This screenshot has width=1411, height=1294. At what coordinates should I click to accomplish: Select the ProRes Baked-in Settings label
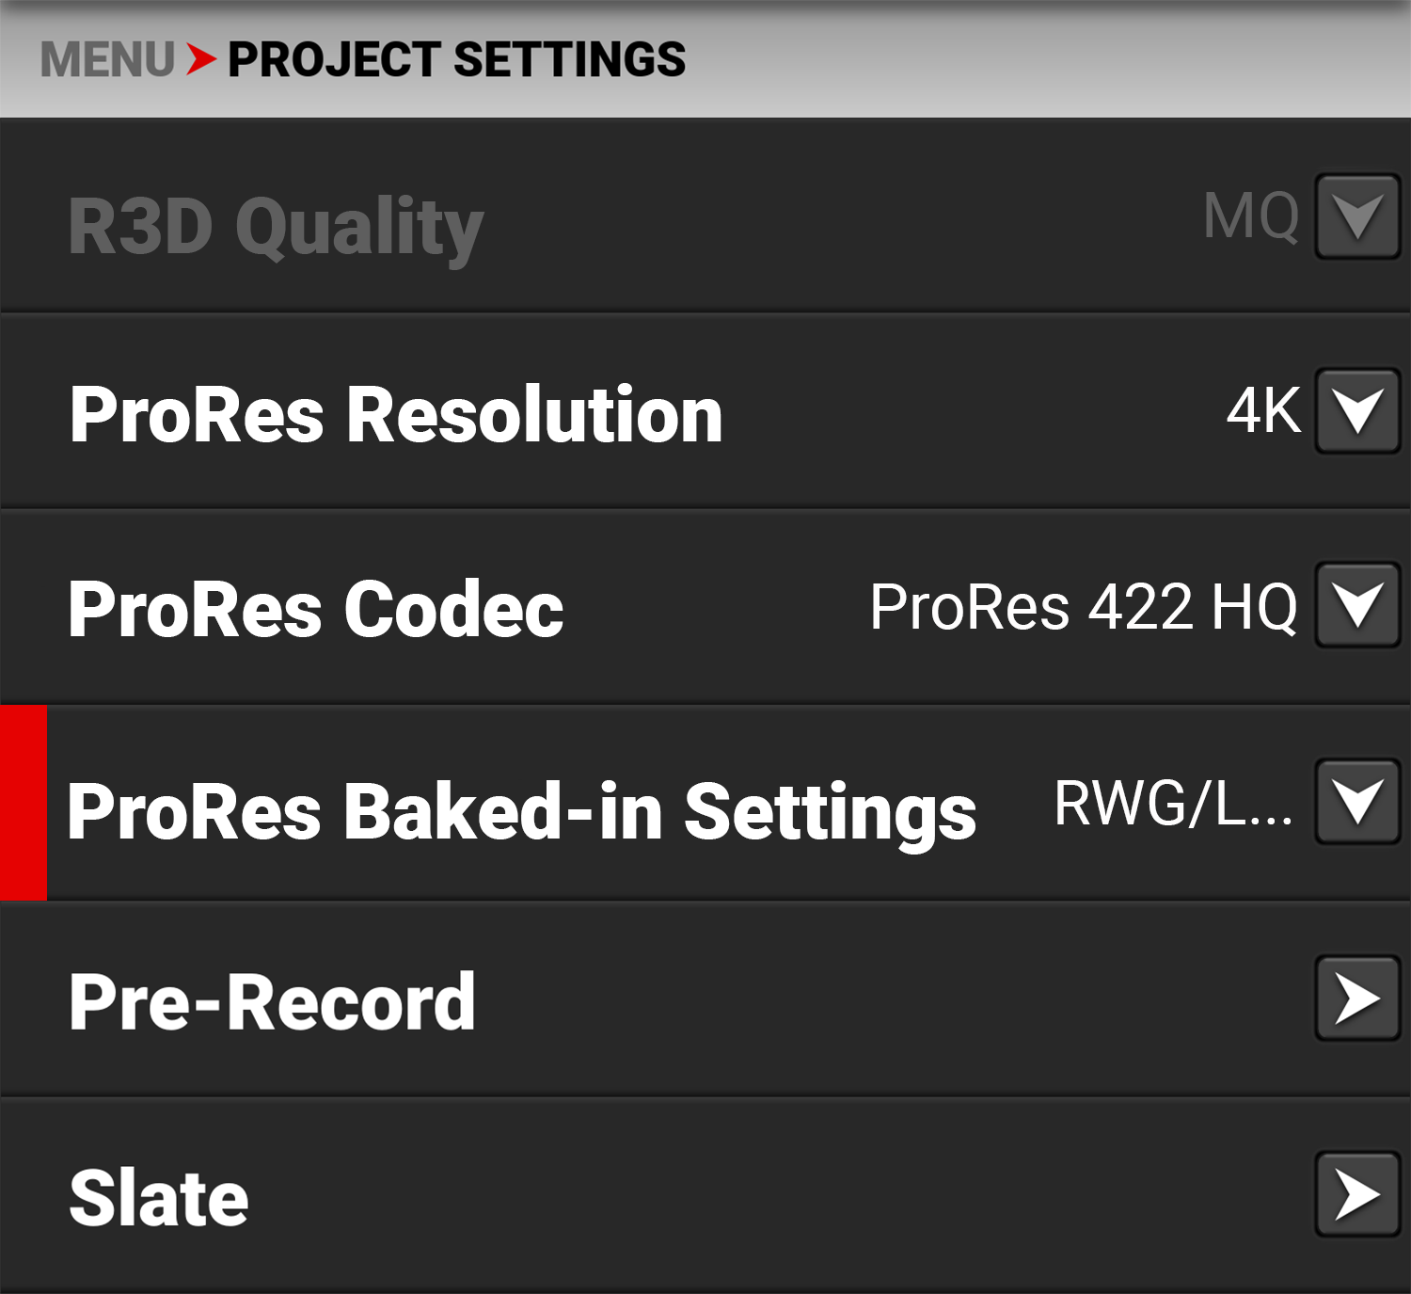[522, 811]
